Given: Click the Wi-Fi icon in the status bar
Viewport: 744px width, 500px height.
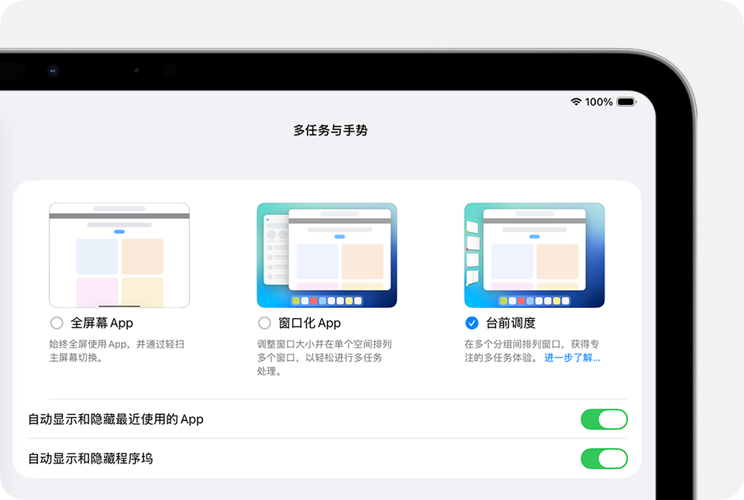Looking at the screenshot, I should pos(575,101).
